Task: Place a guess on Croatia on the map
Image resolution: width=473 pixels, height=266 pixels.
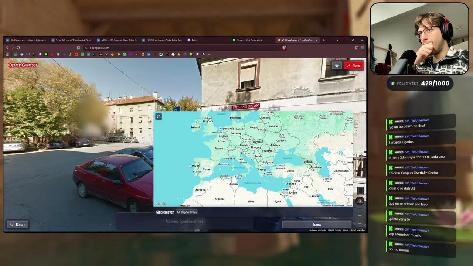Action: (245, 153)
